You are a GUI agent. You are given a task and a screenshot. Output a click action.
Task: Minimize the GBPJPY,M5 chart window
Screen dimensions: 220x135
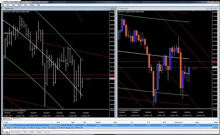point(105,9)
